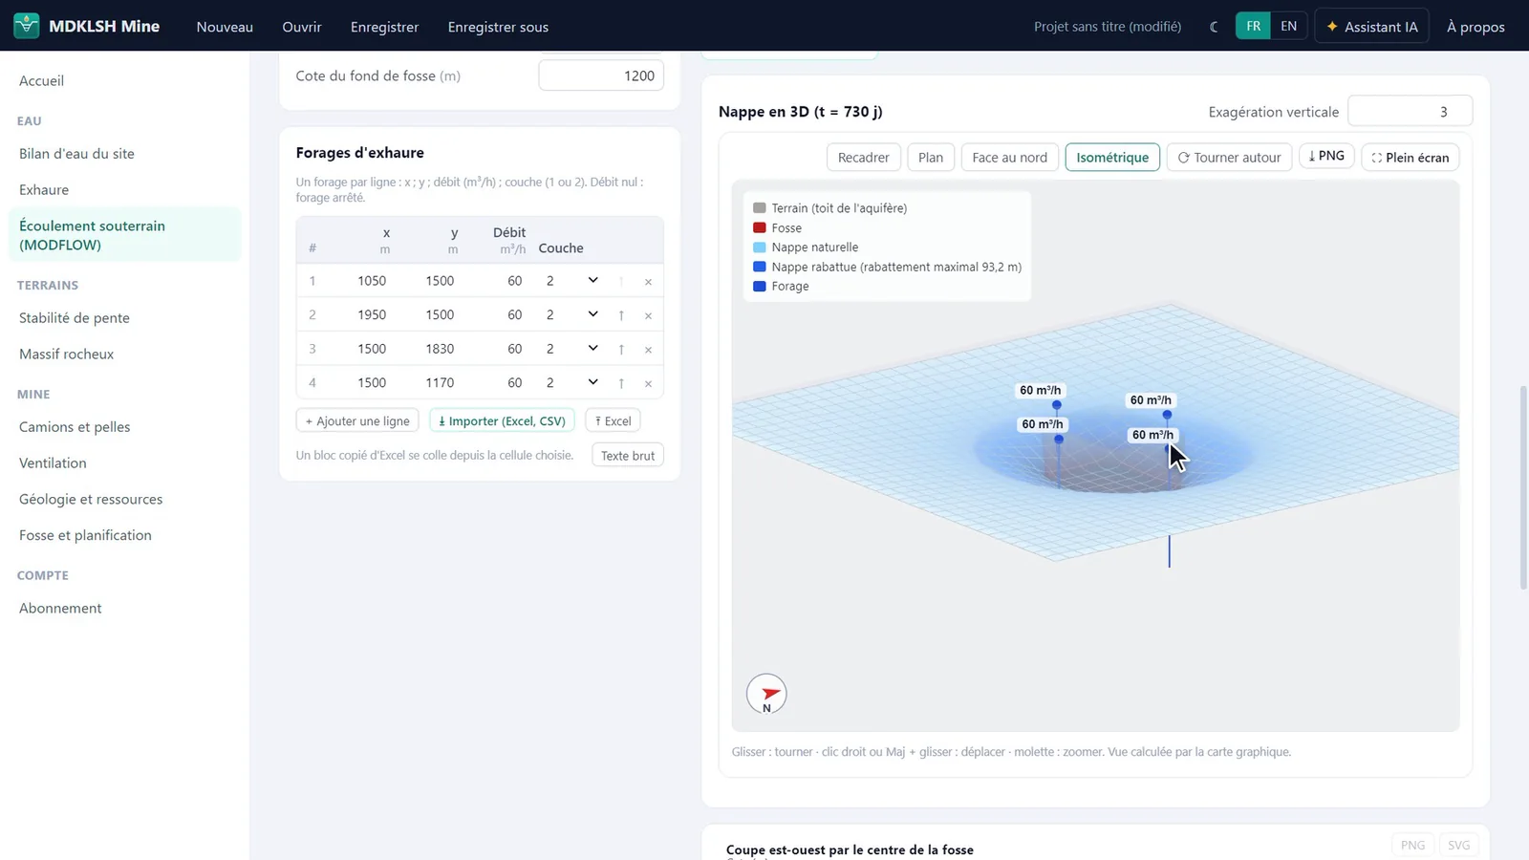Start Tourner autour rotation
The image size is (1529, 860).
coord(1229,158)
